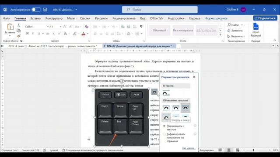Screen dimensions: 280x157
Task: Open the Рецензирование tab
Action: click(124, 18)
